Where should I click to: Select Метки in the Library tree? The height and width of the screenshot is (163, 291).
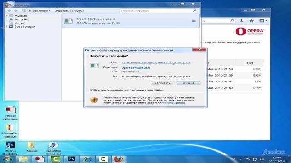point(19,23)
